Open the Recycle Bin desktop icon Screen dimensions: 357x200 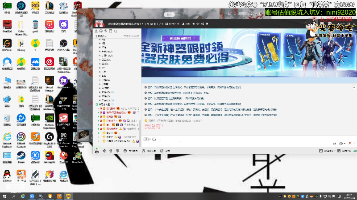(7, 120)
